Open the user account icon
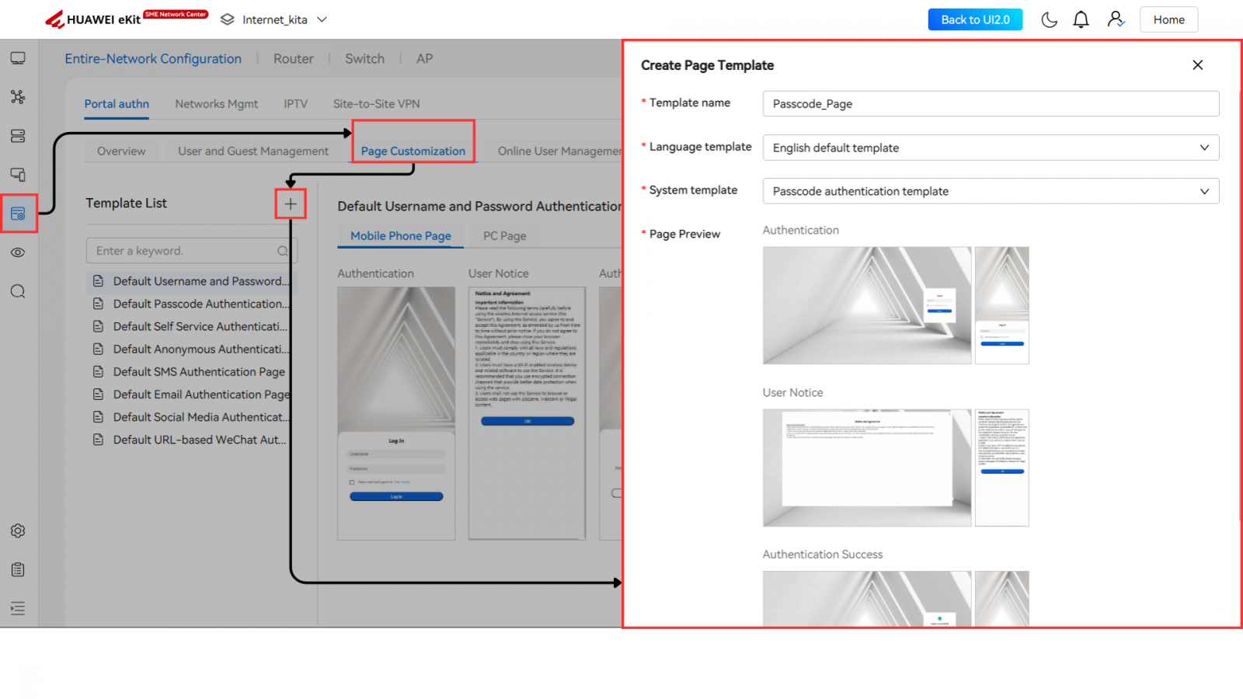 coord(1116,20)
